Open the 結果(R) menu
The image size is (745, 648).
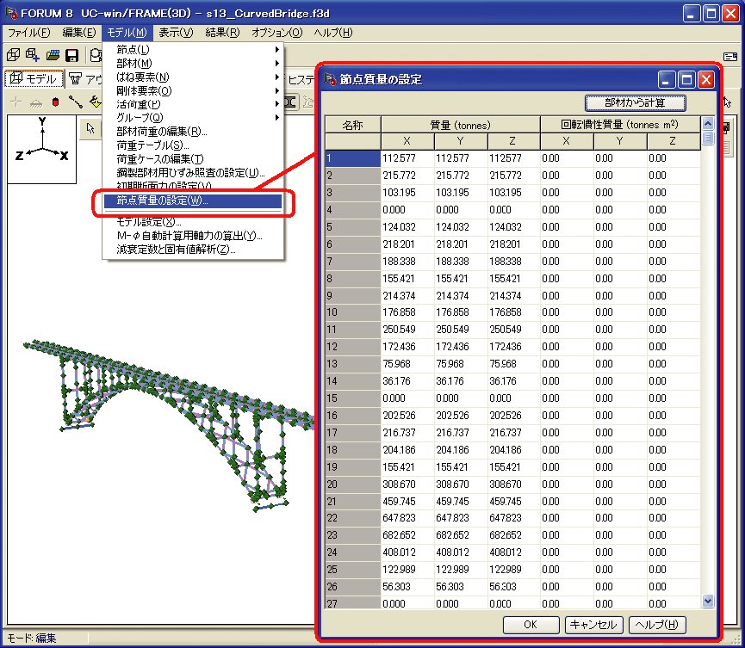click(222, 33)
